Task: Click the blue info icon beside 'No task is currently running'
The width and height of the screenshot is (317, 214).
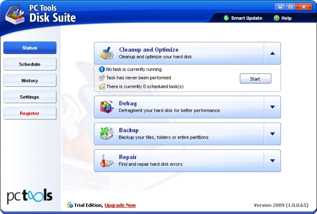Action: (102, 69)
